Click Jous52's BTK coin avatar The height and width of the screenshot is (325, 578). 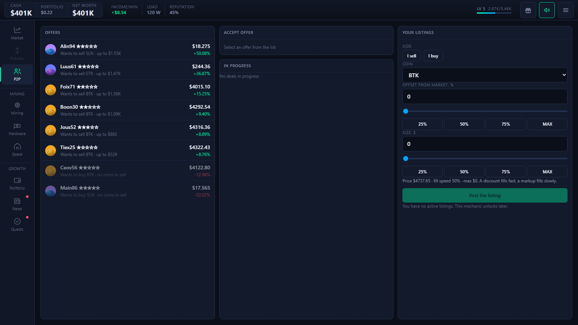tap(51, 130)
